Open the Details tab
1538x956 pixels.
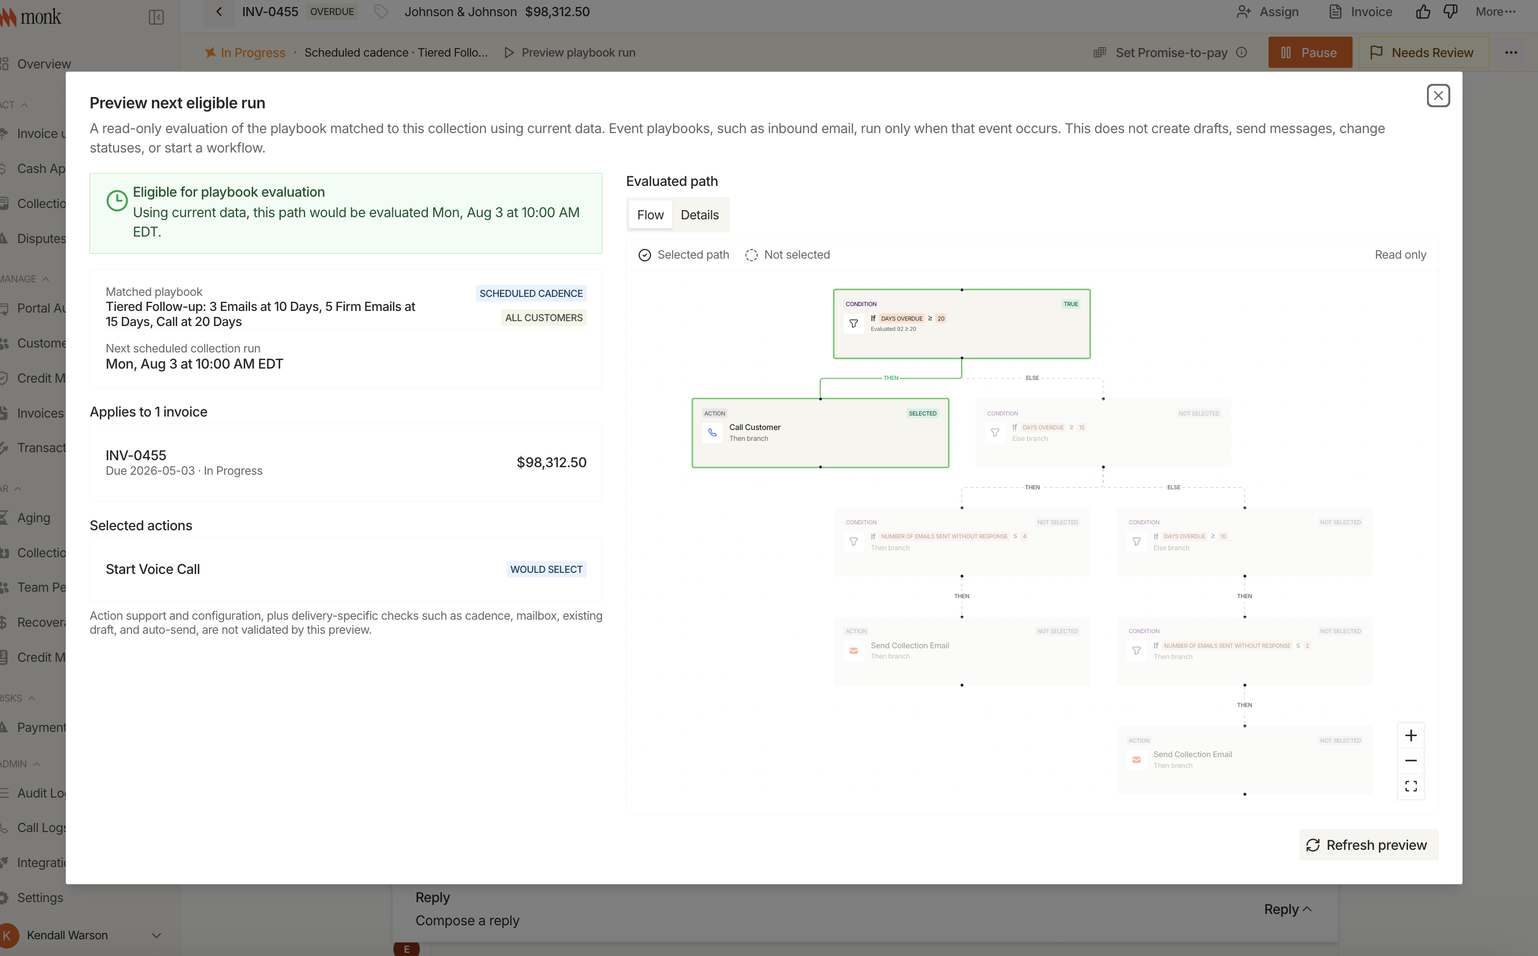[x=699, y=215]
